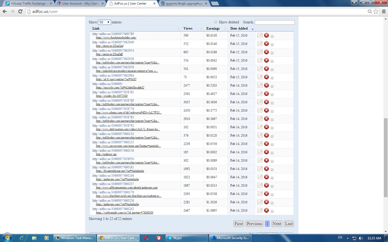Viewport: 388px width, 242px height.
Task: Select the checkbox for link 33660957660179
Action: point(272,195)
